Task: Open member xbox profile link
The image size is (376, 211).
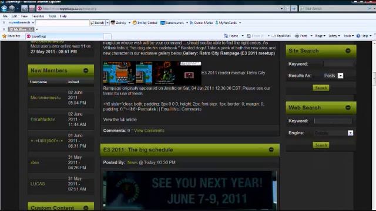Action: [x=35, y=162]
